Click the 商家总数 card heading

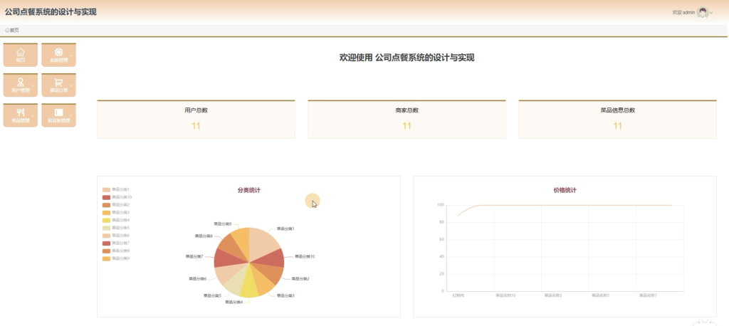(407, 110)
